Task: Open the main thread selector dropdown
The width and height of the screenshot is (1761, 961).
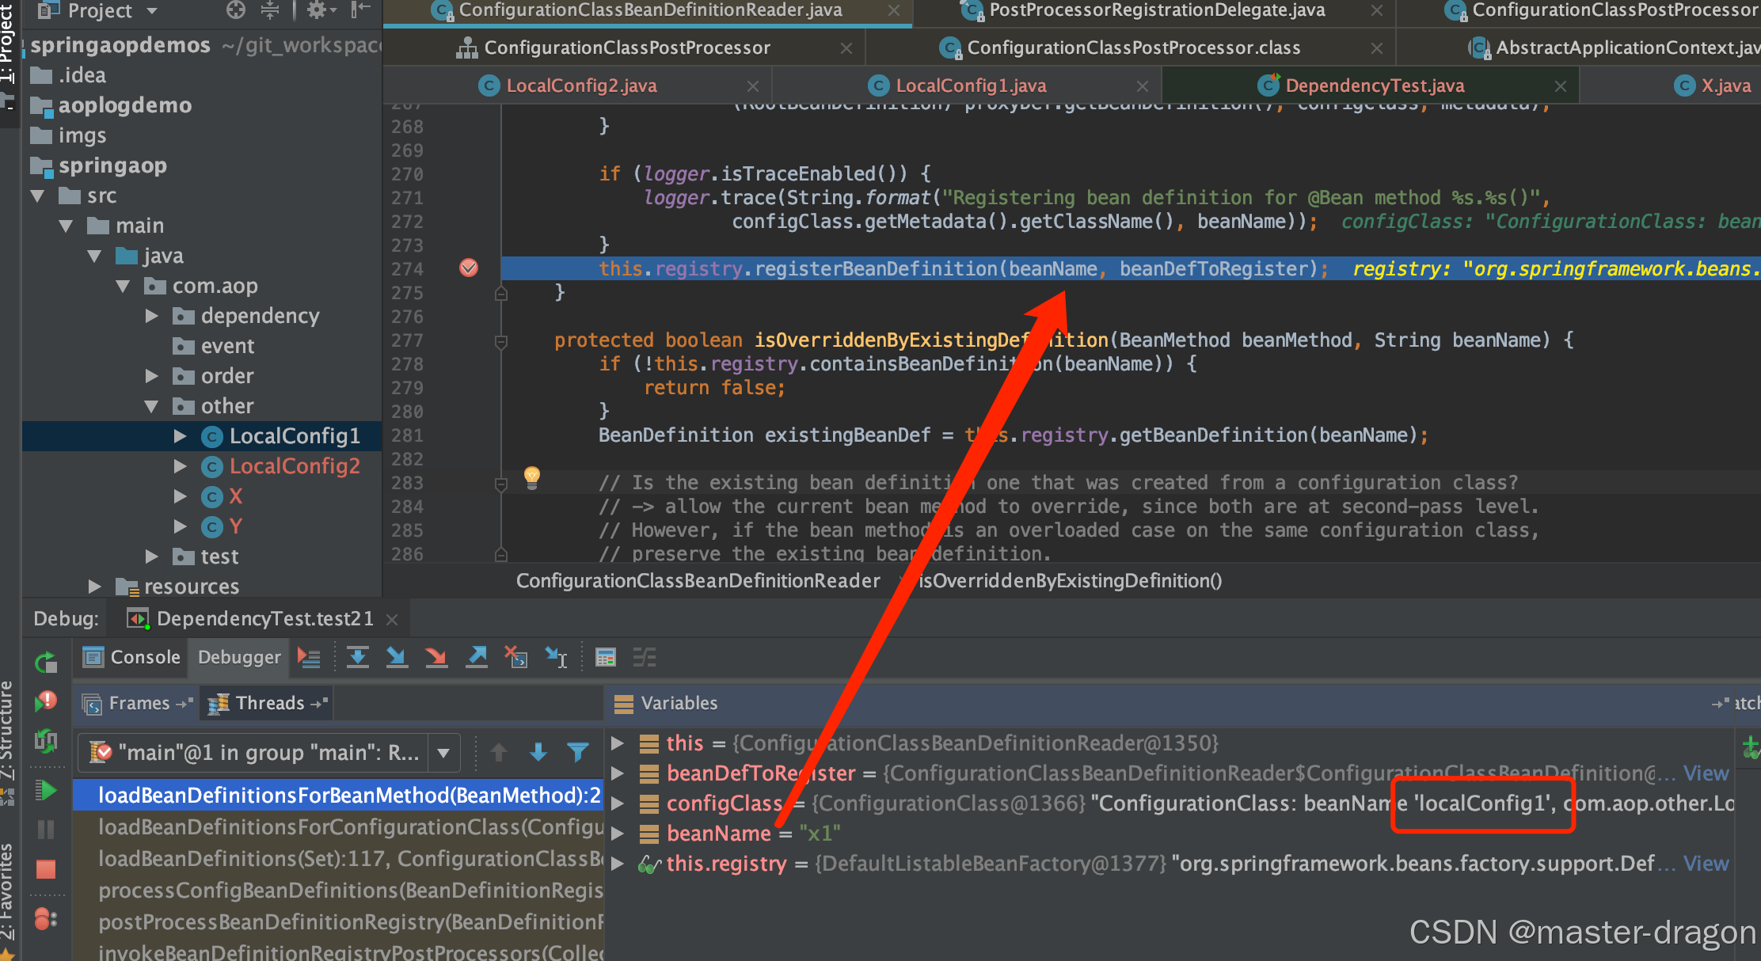Action: click(x=443, y=752)
